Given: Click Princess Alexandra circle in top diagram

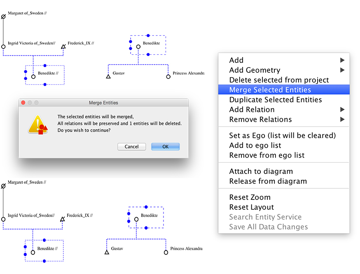Looking at the screenshot, I should click(168, 77).
